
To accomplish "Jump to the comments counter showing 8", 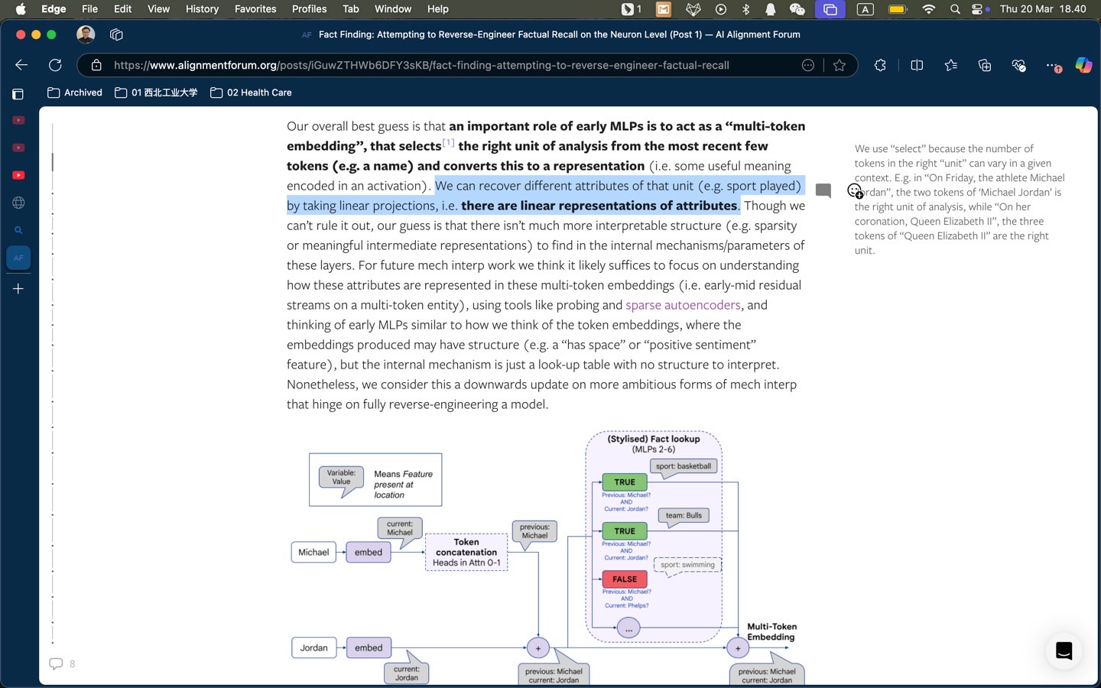I will [63, 664].
